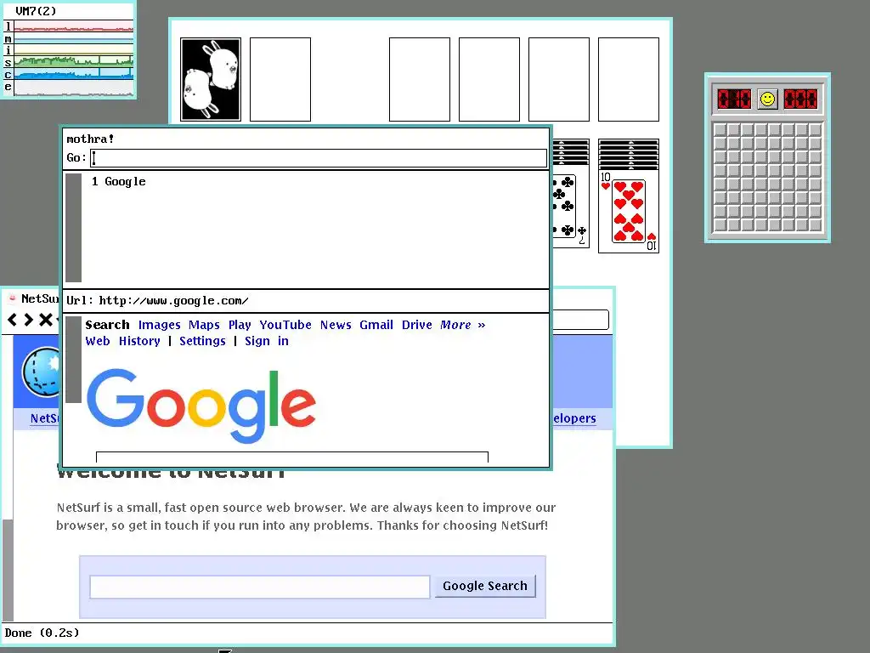This screenshot has width=870, height=653.
Task: Click the last empty foundation slot in solitaire
Action: pyautogui.click(x=629, y=79)
